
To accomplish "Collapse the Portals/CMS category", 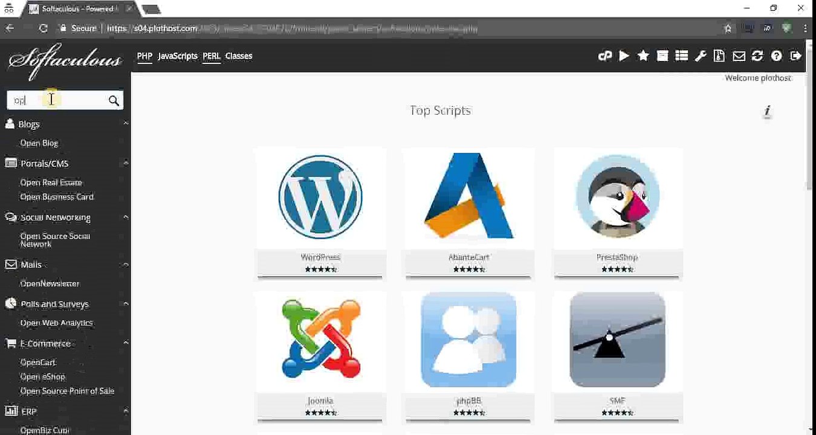I will (126, 163).
